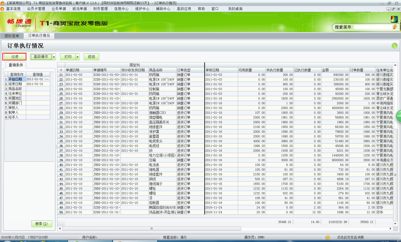Click the smiley face message icon
Image resolution: width=401 pixels, height=242 pixels.
pos(327,237)
